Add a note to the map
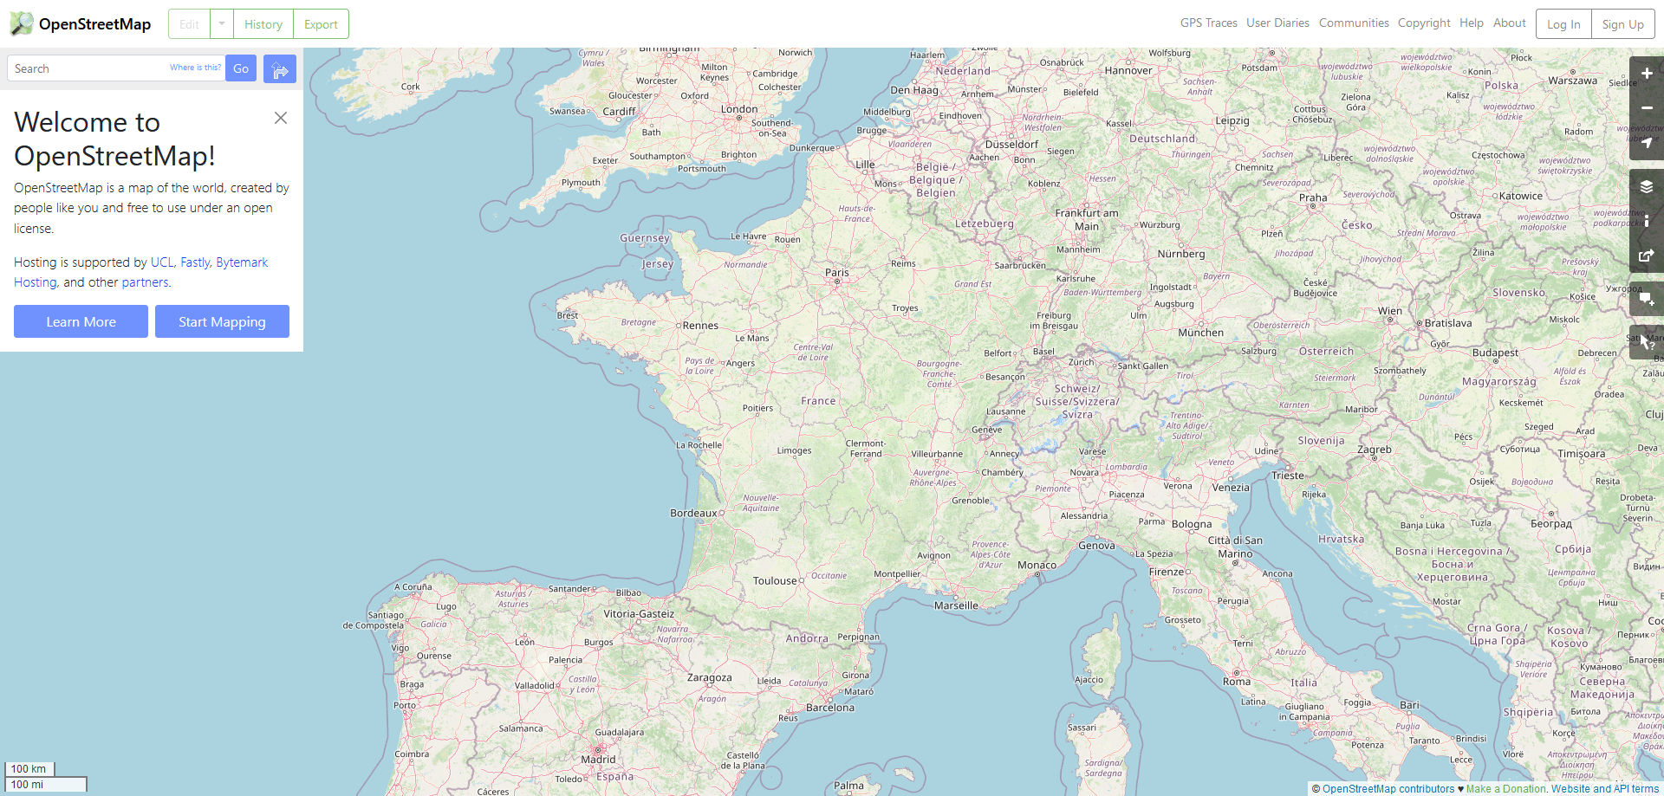This screenshot has width=1664, height=796. (x=1647, y=299)
